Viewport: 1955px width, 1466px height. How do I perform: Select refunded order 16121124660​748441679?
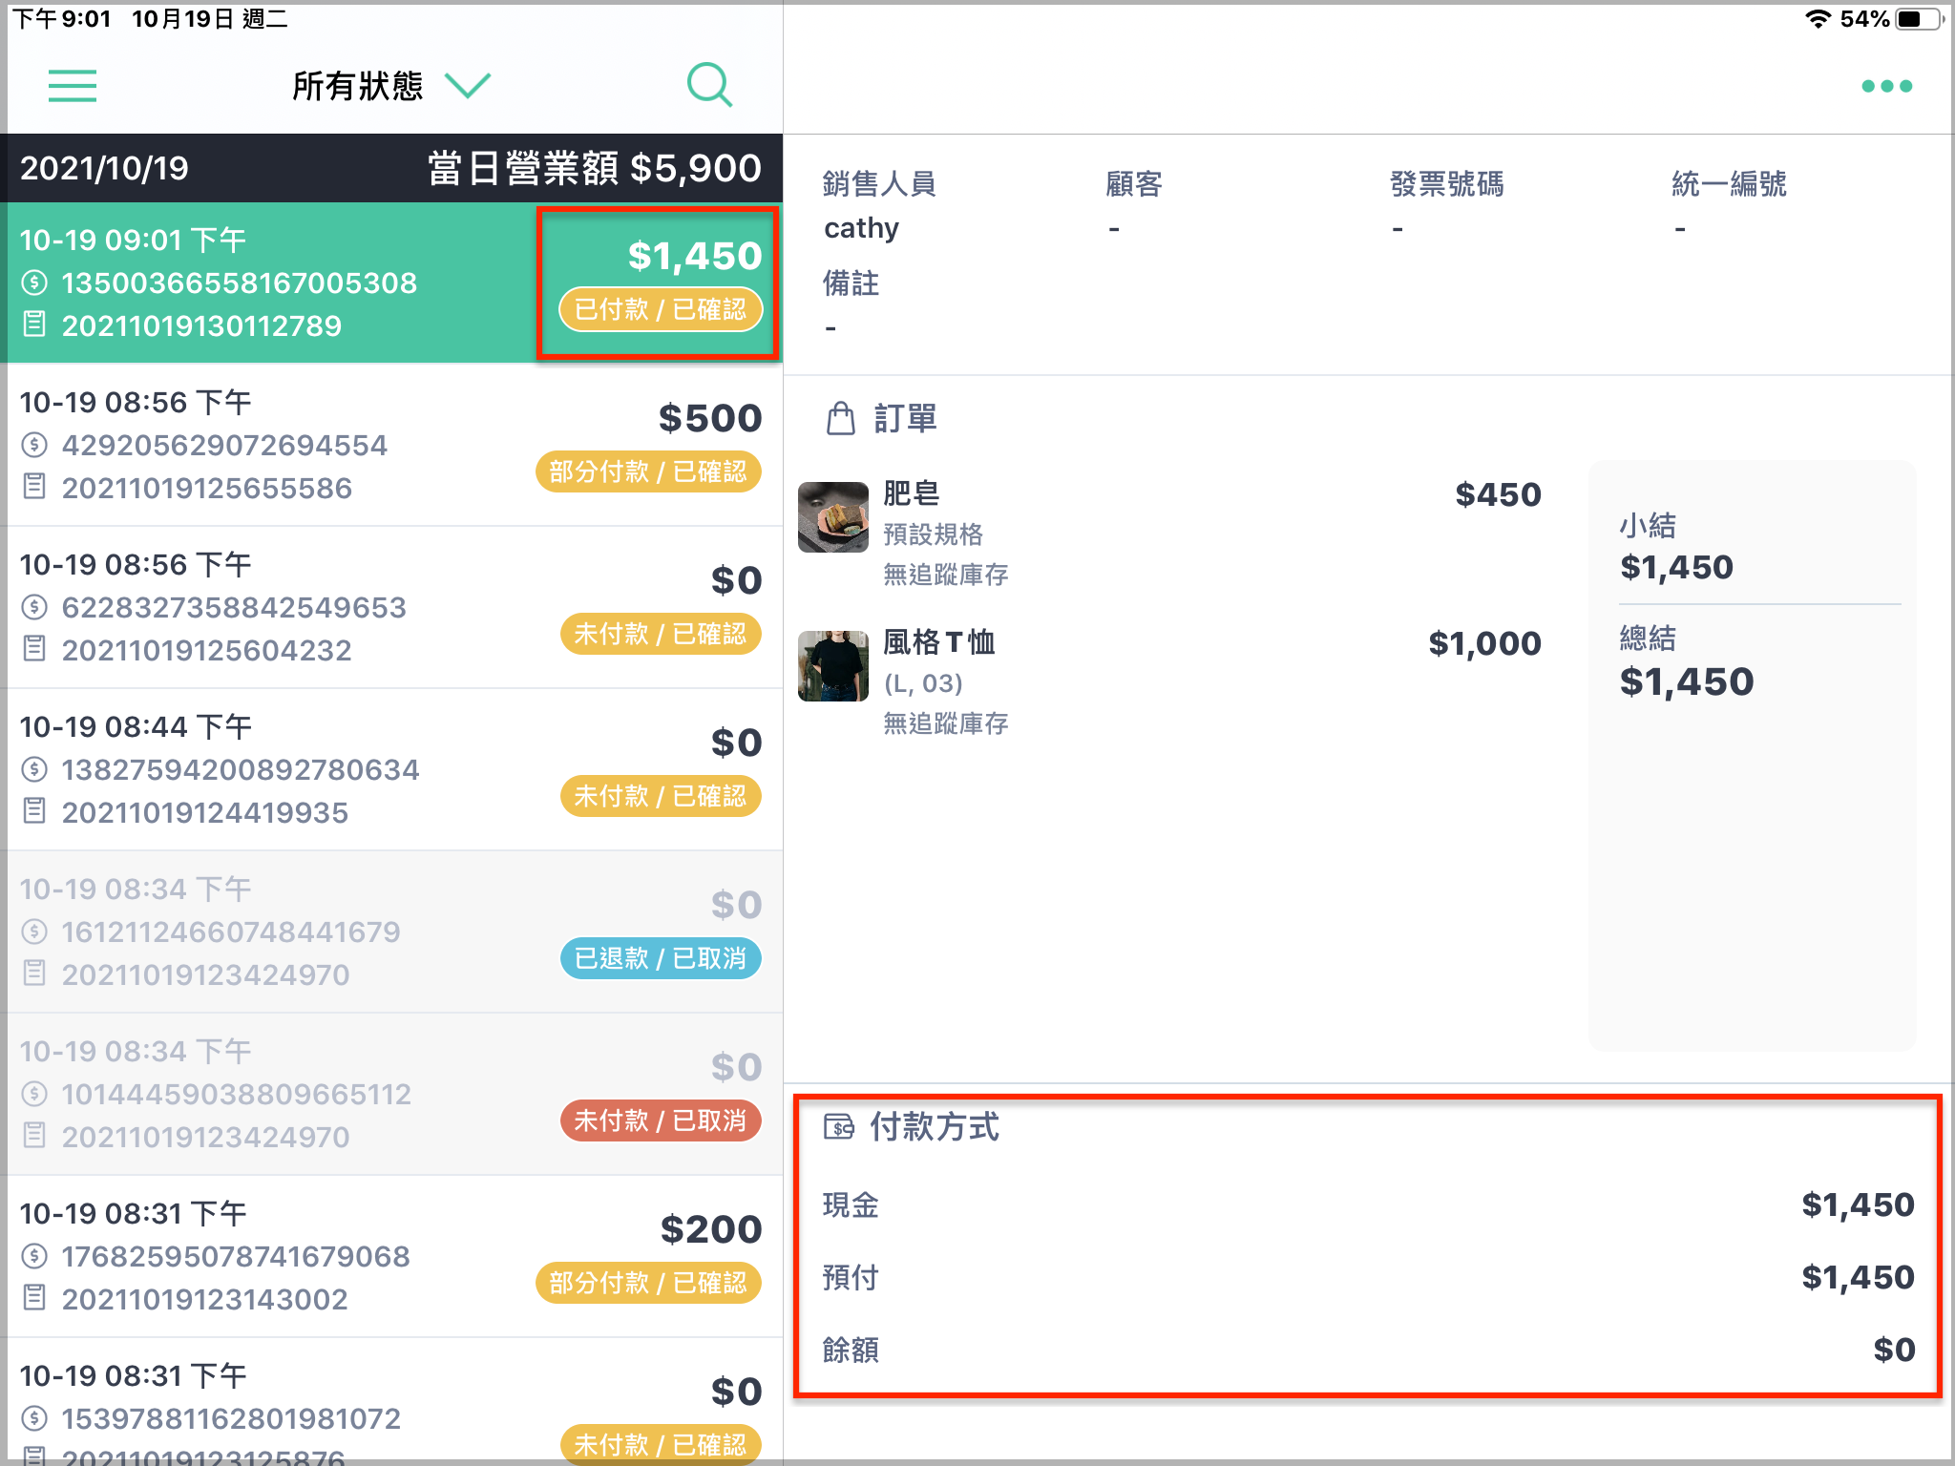(391, 932)
